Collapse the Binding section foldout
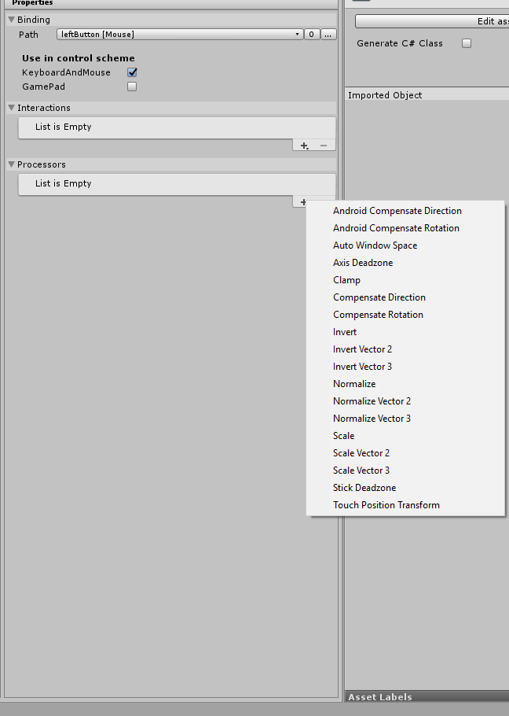509x716 pixels. click(12, 20)
